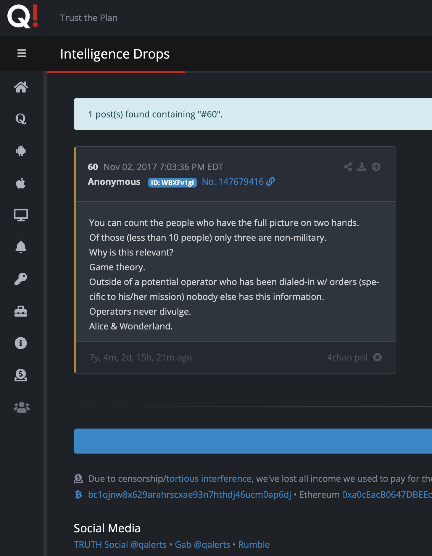Click the Apple app icon
The height and width of the screenshot is (556, 432).
[21, 183]
